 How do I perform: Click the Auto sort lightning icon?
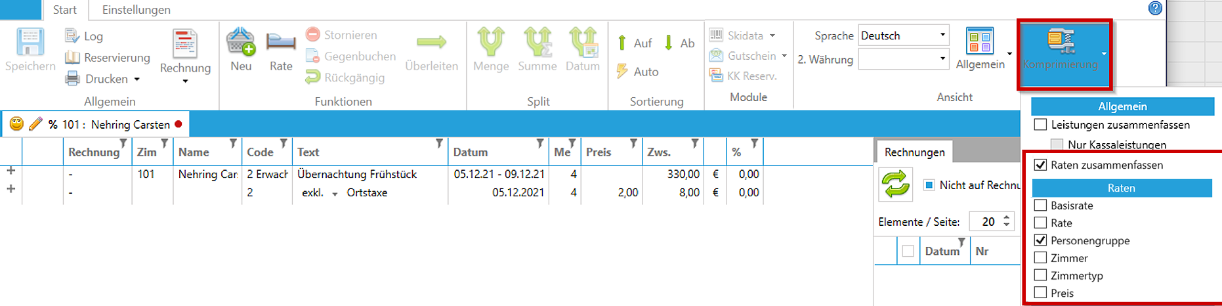pyautogui.click(x=623, y=72)
